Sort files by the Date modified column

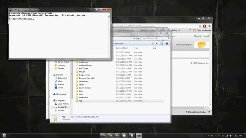(122, 48)
